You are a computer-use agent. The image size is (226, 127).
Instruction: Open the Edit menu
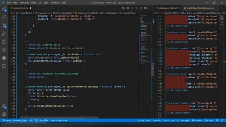coord(15,2)
